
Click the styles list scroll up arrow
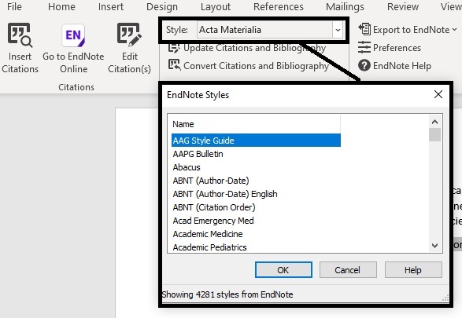(434, 122)
